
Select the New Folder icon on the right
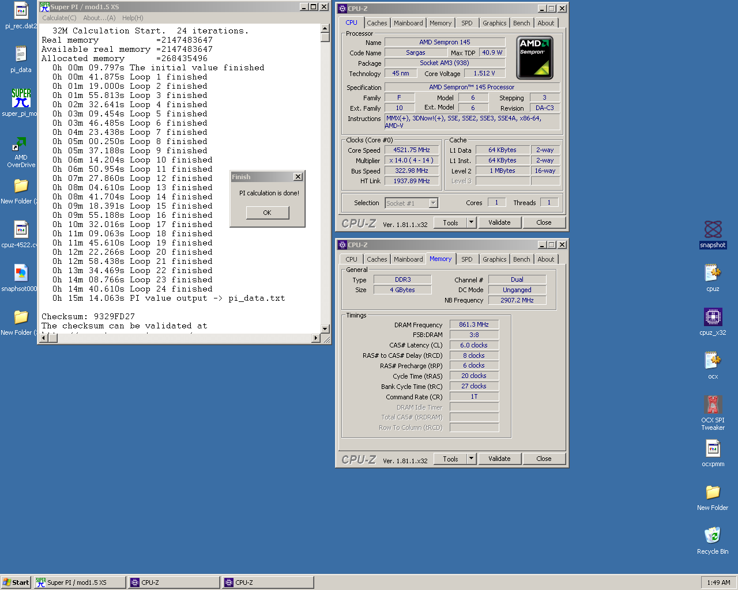pyautogui.click(x=713, y=492)
